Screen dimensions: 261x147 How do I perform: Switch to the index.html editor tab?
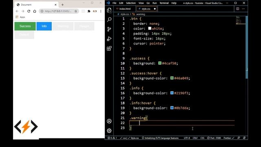coord(123,9)
